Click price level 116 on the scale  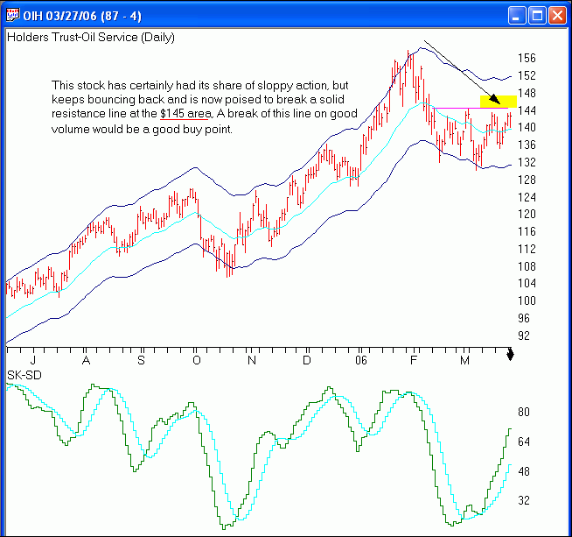(527, 231)
